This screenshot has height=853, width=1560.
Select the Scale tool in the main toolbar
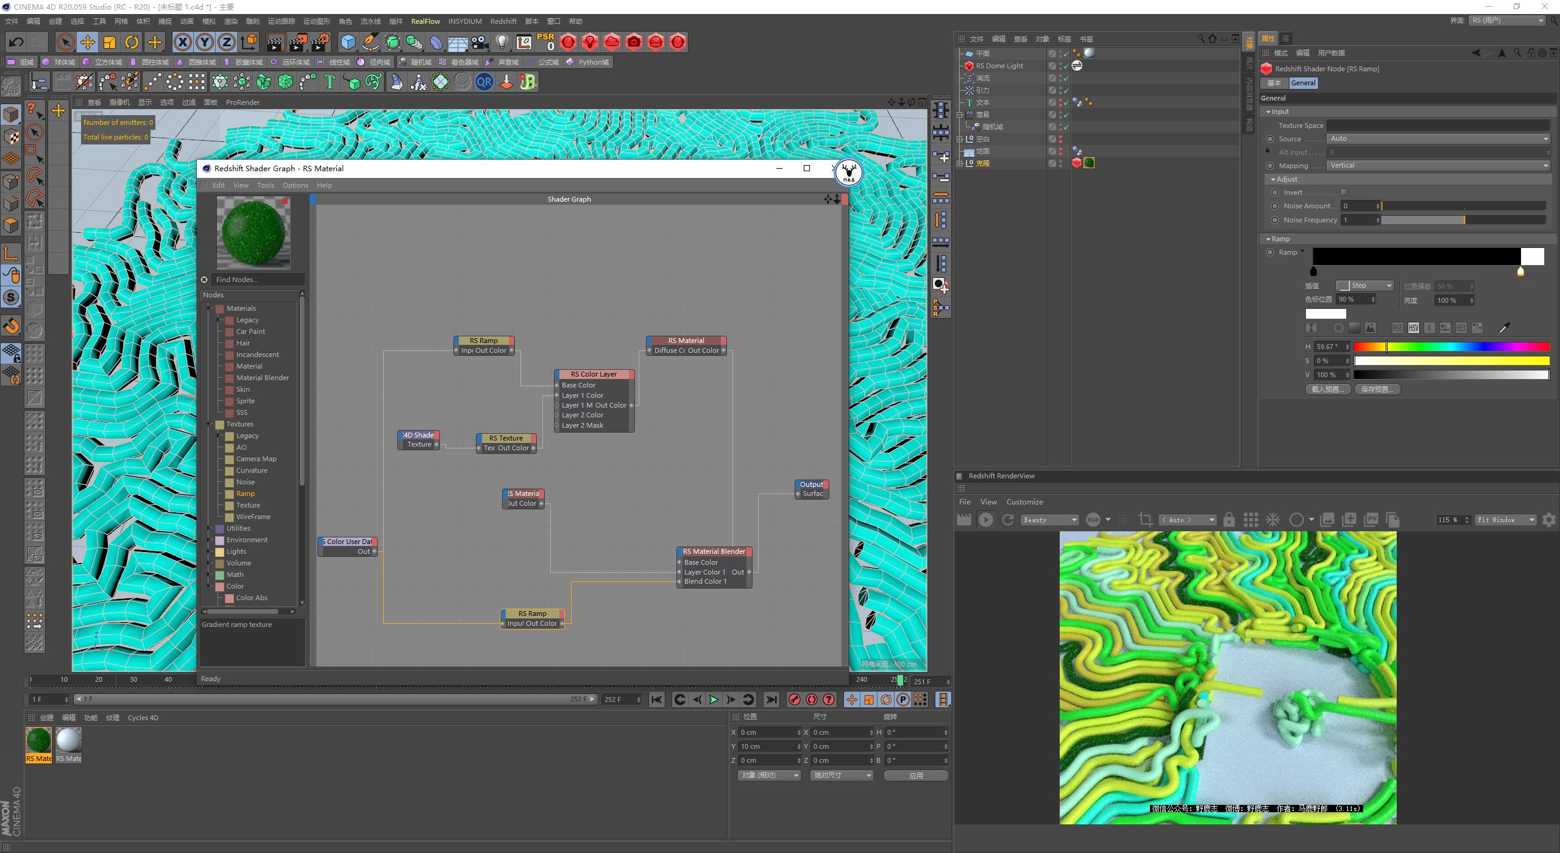click(110, 42)
